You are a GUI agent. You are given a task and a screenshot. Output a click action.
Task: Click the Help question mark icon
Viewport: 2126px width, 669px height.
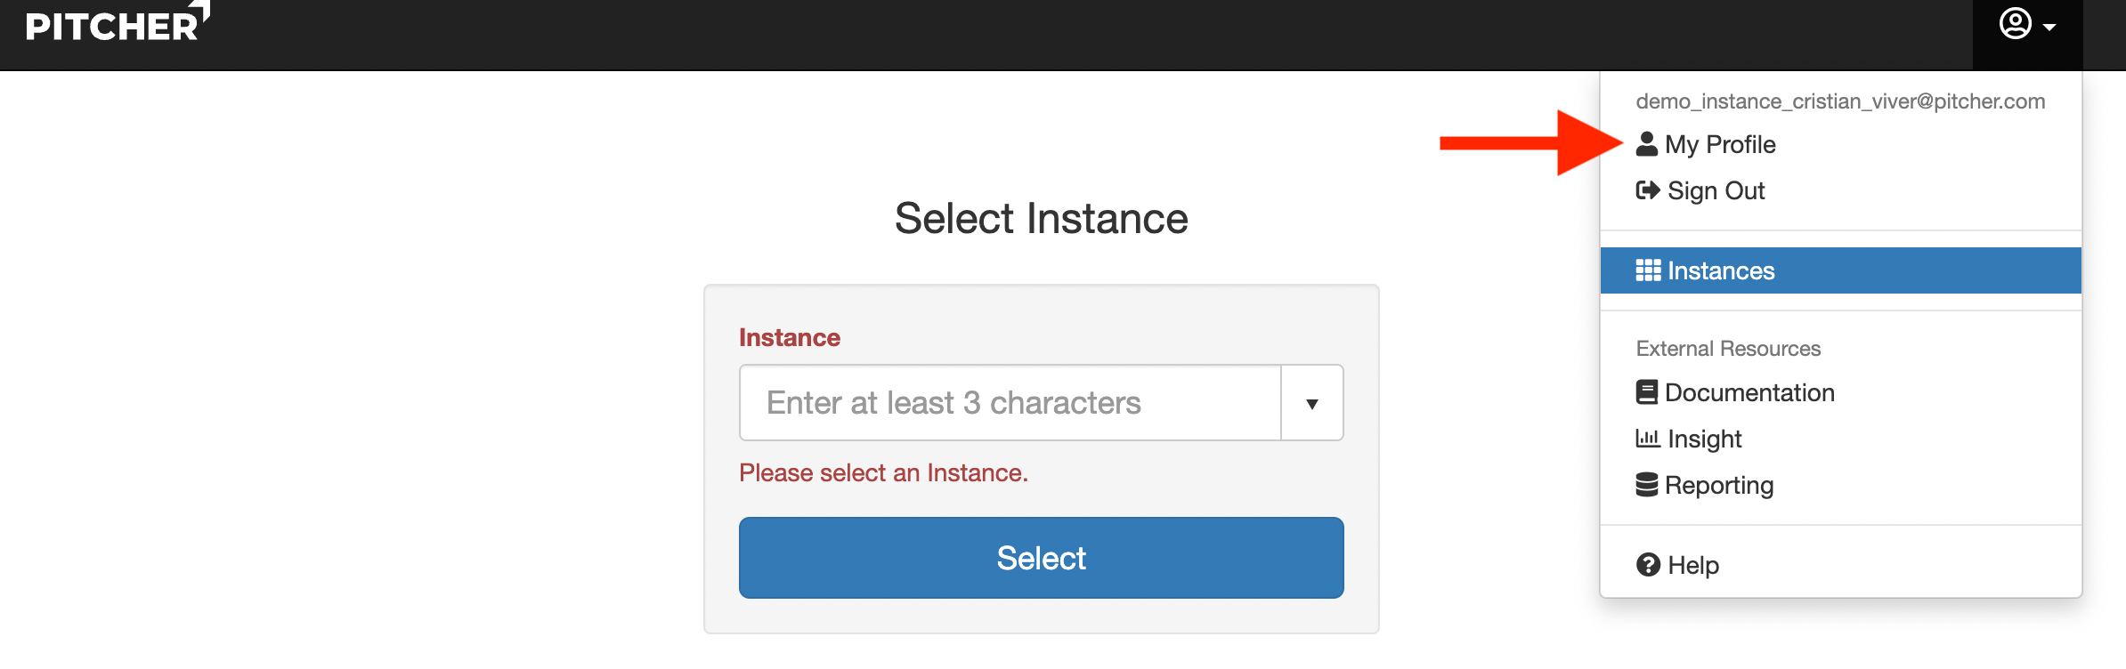click(x=1648, y=565)
